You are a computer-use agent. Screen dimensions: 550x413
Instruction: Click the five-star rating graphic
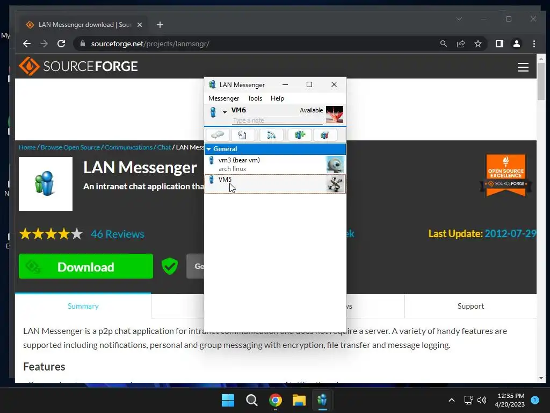[x=51, y=234]
